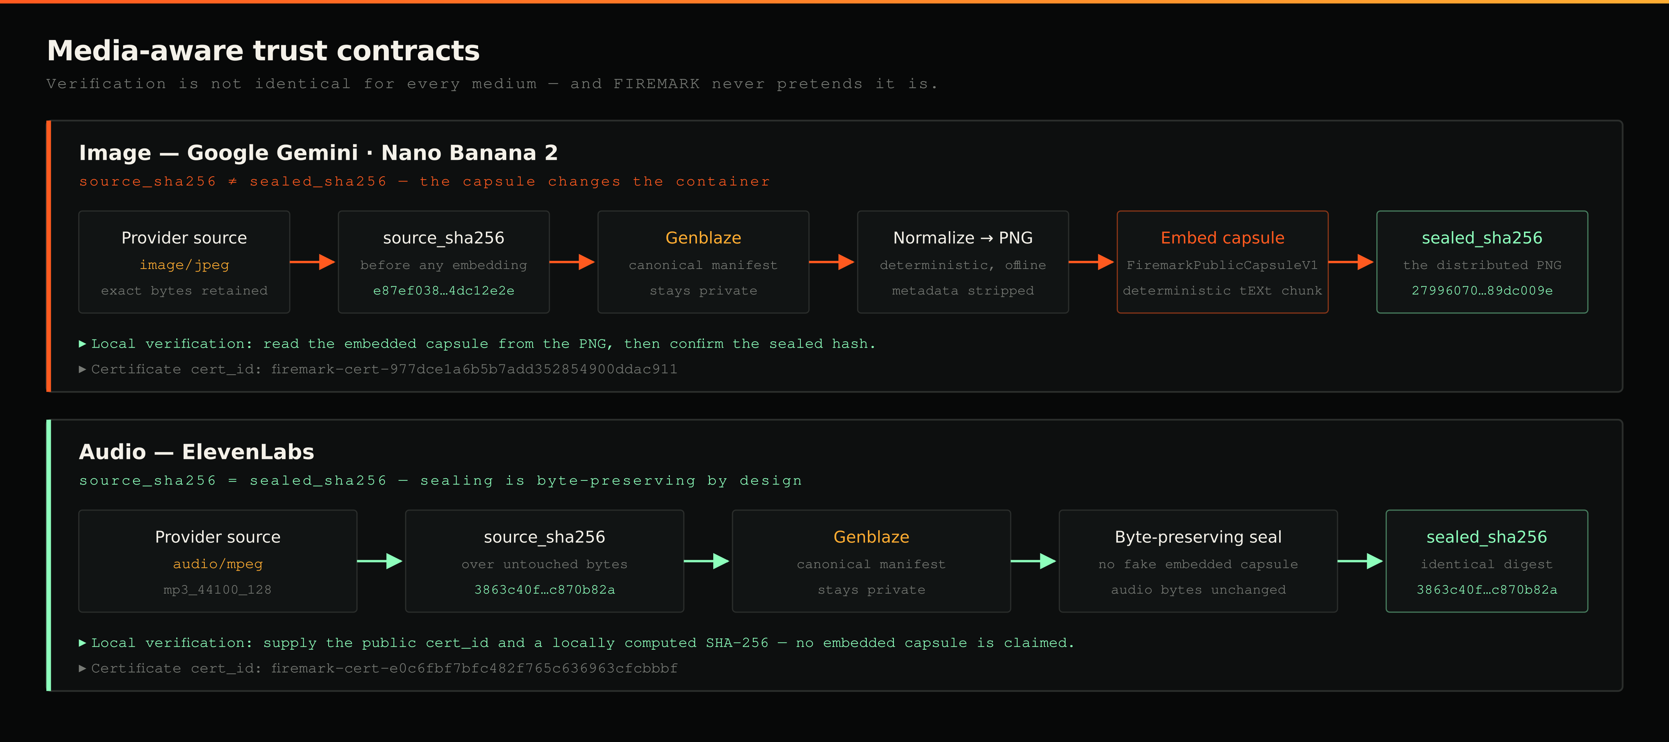Click 'stays private' in the Audio pipeline row
The height and width of the screenshot is (742, 1669).
click(x=872, y=590)
